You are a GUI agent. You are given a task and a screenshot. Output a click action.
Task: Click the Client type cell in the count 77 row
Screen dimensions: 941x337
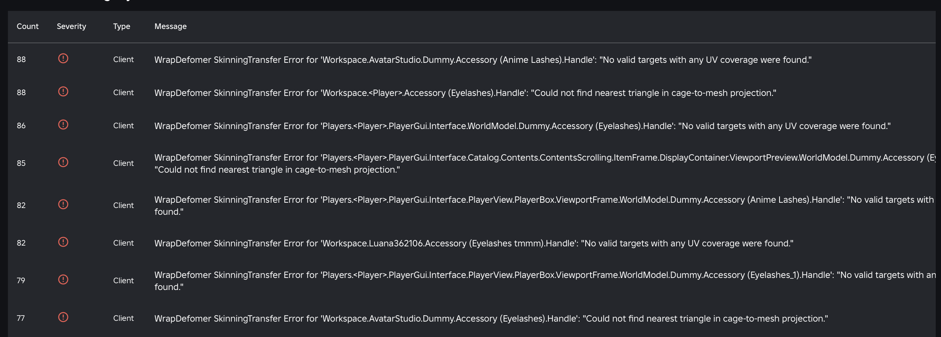coord(123,318)
